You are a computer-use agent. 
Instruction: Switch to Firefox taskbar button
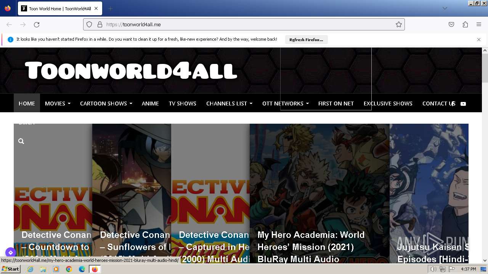95,269
